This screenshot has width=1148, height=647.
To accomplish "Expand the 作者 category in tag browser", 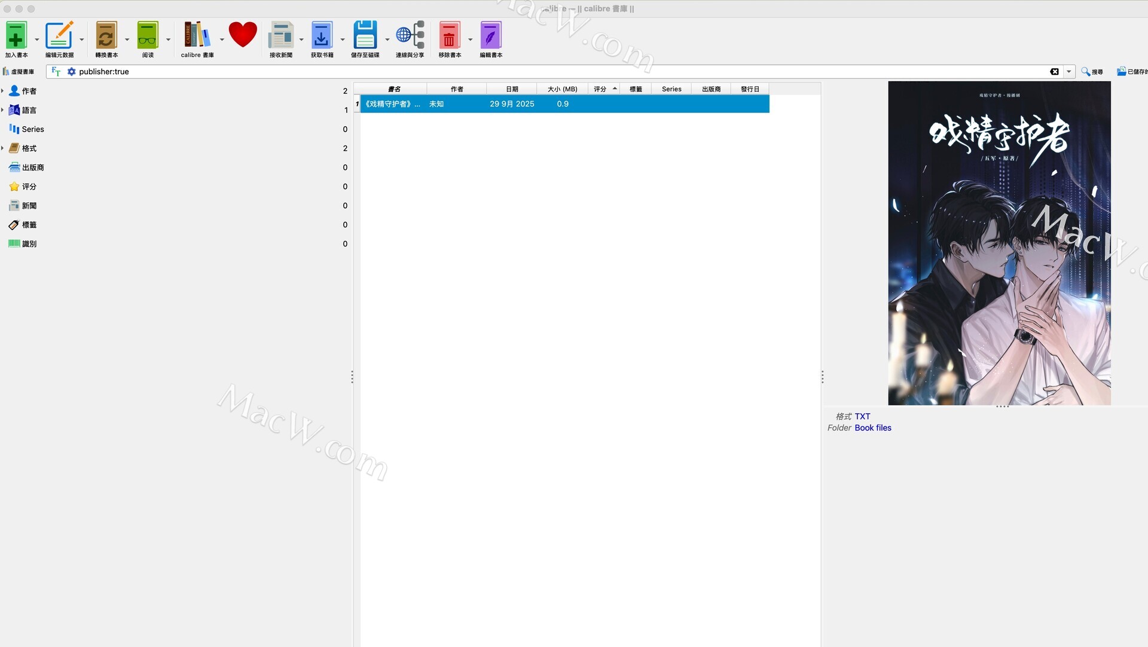I will [x=3, y=91].
